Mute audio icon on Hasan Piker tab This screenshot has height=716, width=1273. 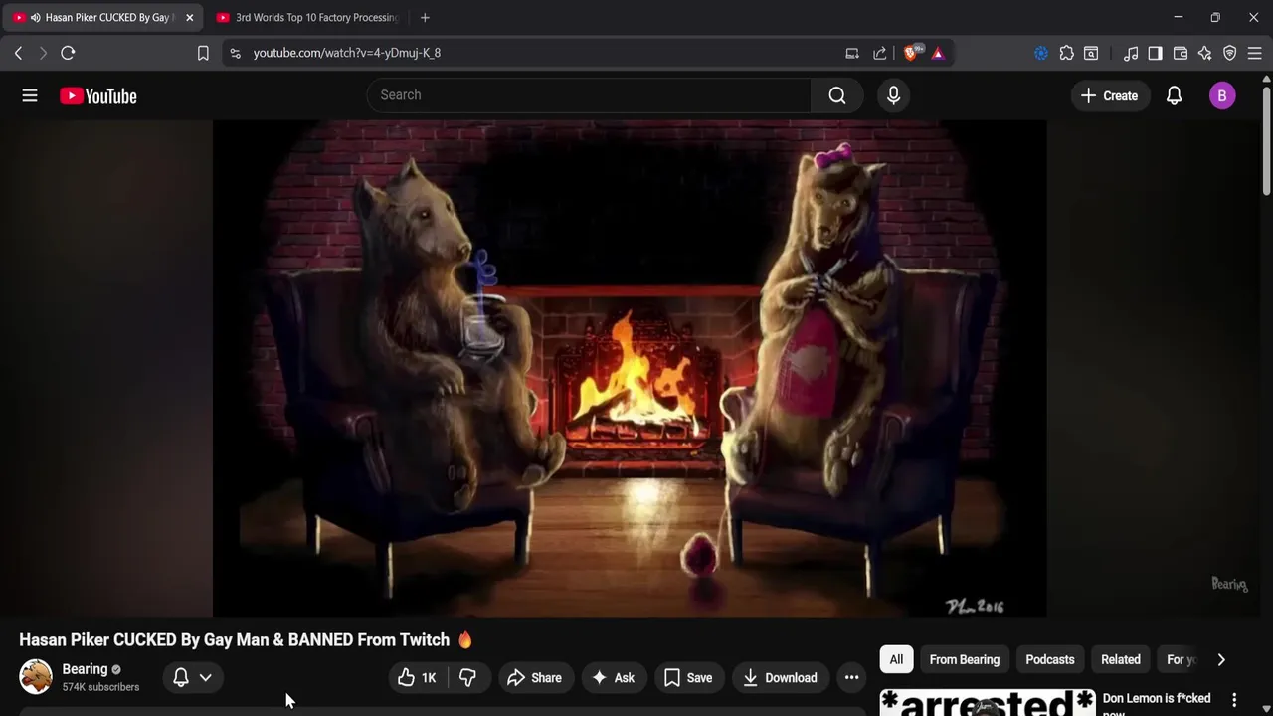36,17
